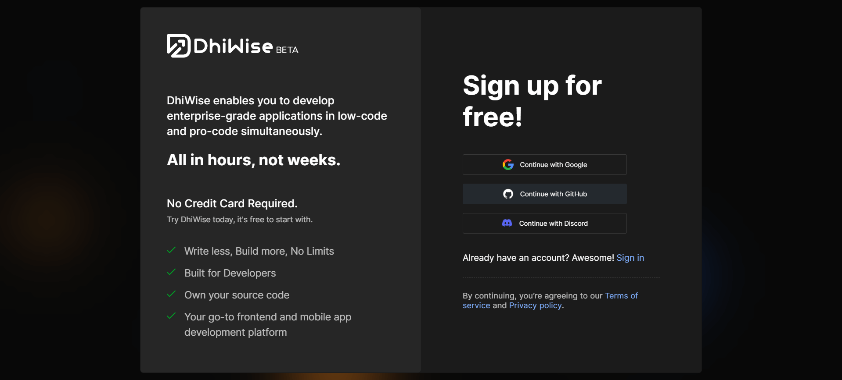Click 'Built for Developers' text
Image resolution: width=842 pixels, height=380 pixels.
[230, 273]
